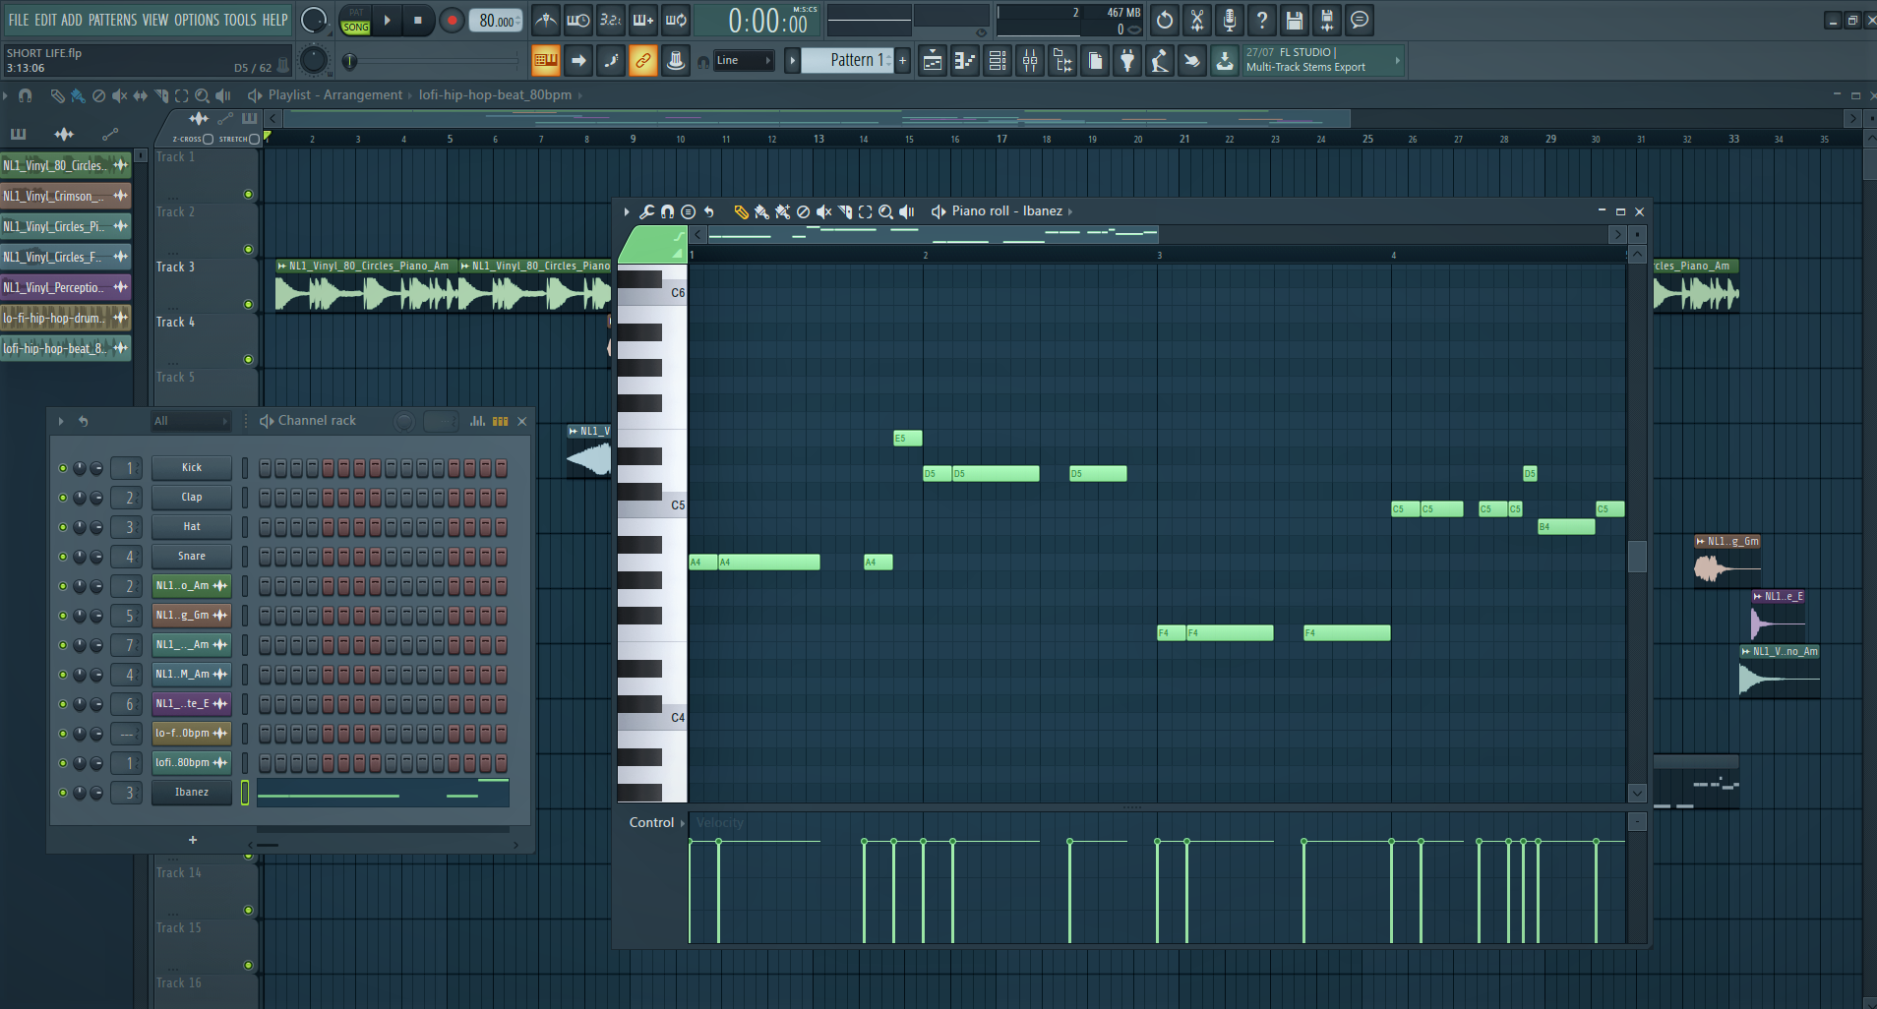Viewport: 1877px width, 1009px height.
Task: Toggle loop recording icon
Action: (x=676, y=20)
